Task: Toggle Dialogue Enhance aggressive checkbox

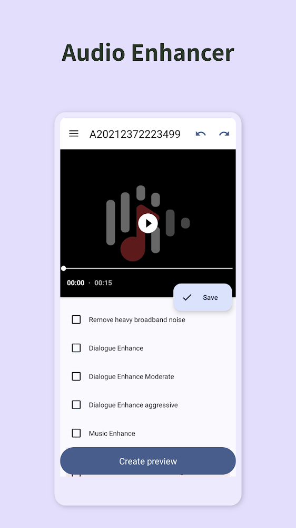Action: 76,405
